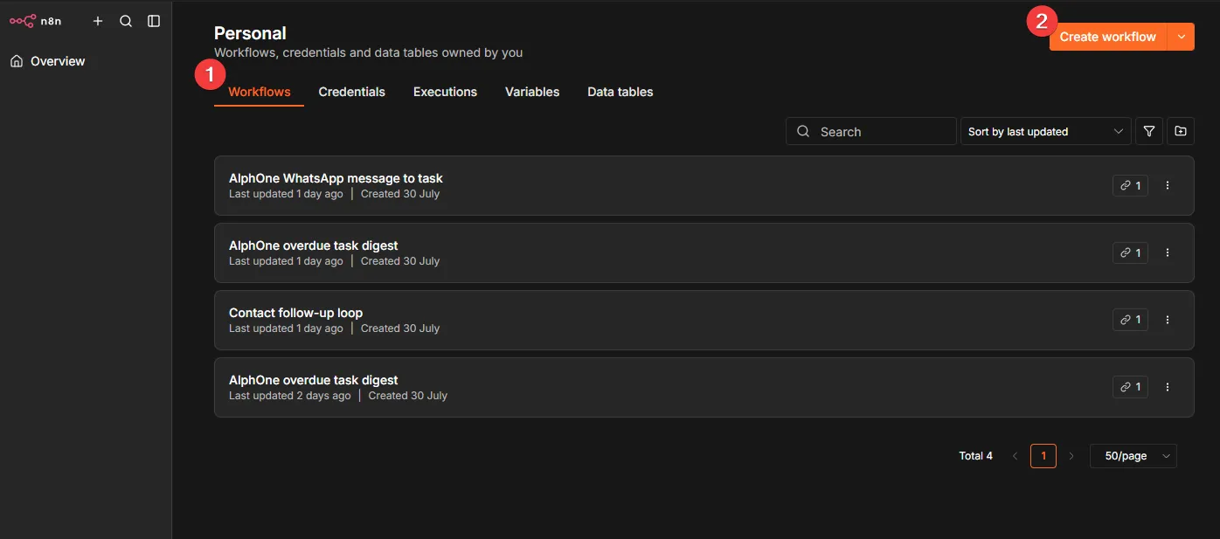This screenshot has width=1220, height=539.
Task: Open AlphOne overdue task digest updated 1 day ago
Action: coord(704,252)
